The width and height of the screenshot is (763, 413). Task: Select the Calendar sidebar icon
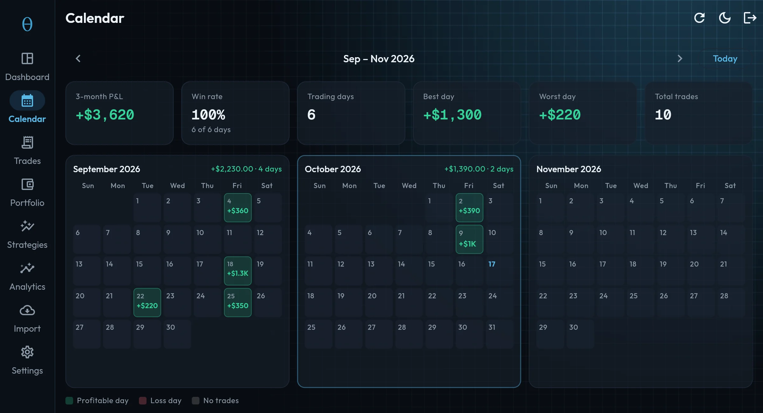(27, 101)
